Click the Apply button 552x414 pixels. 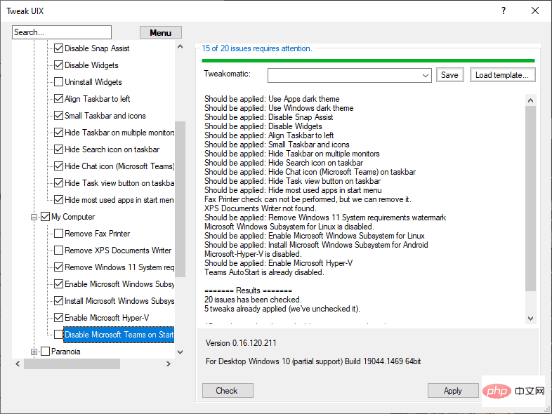453,390
